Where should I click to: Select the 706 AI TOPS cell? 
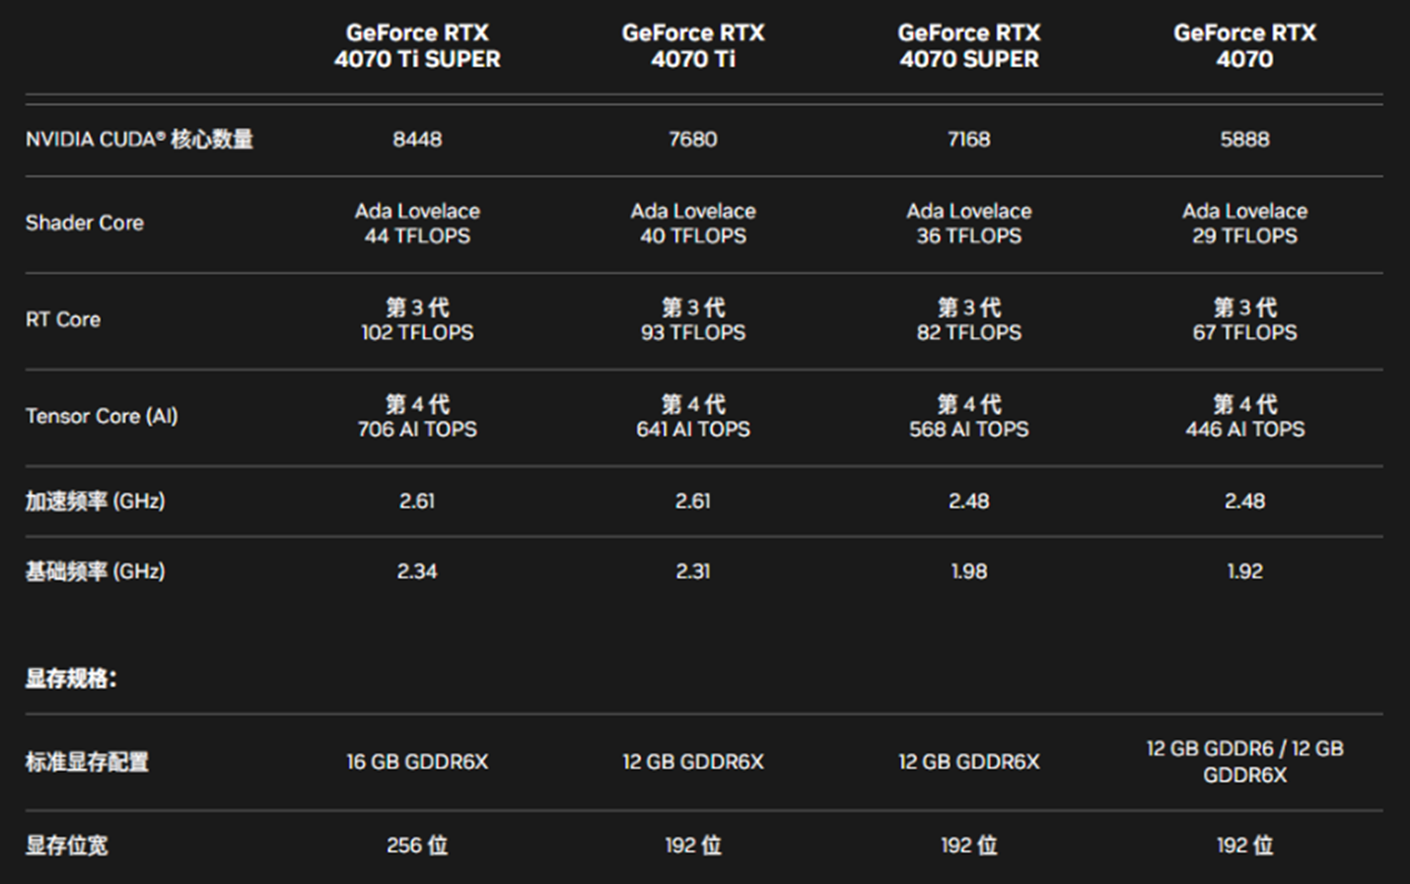417,430
